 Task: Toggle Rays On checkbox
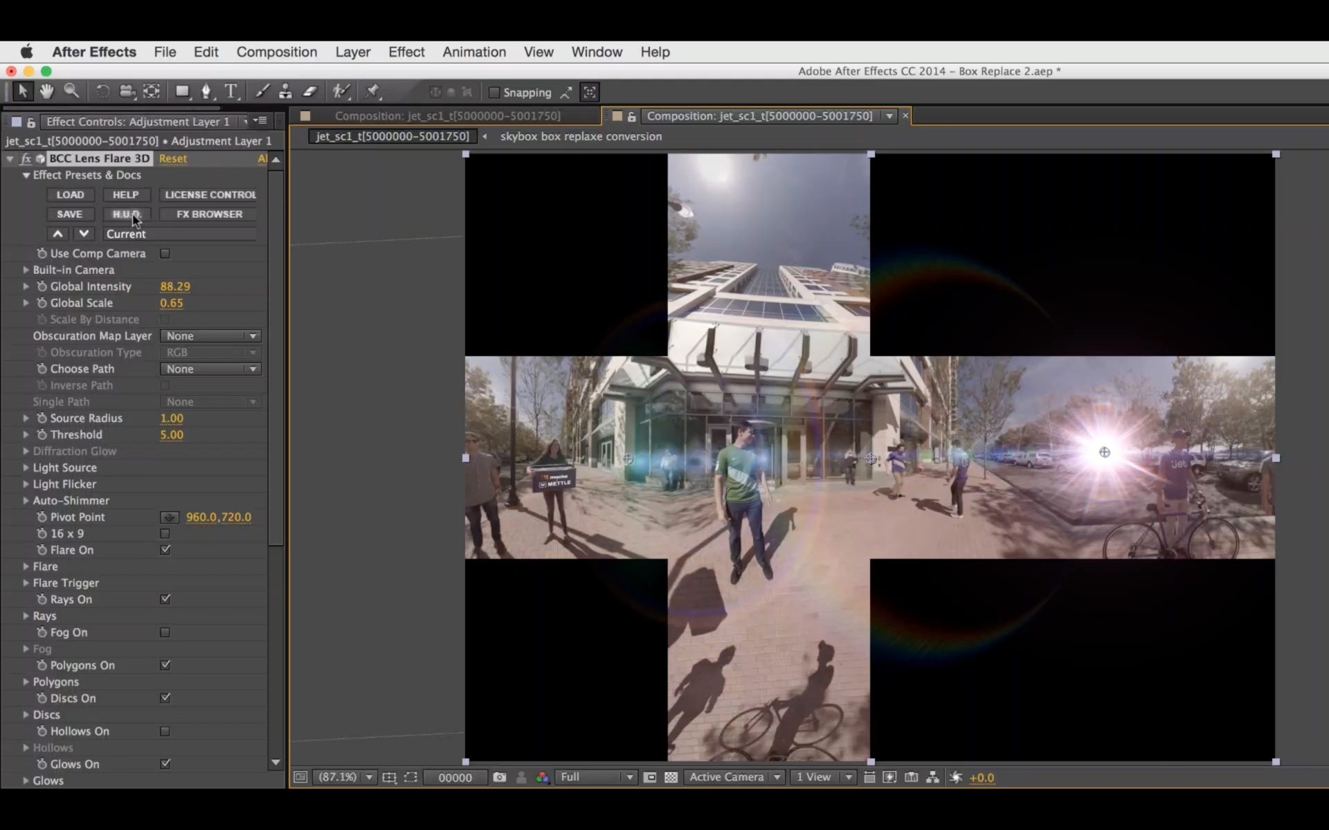tap(163, 598)
